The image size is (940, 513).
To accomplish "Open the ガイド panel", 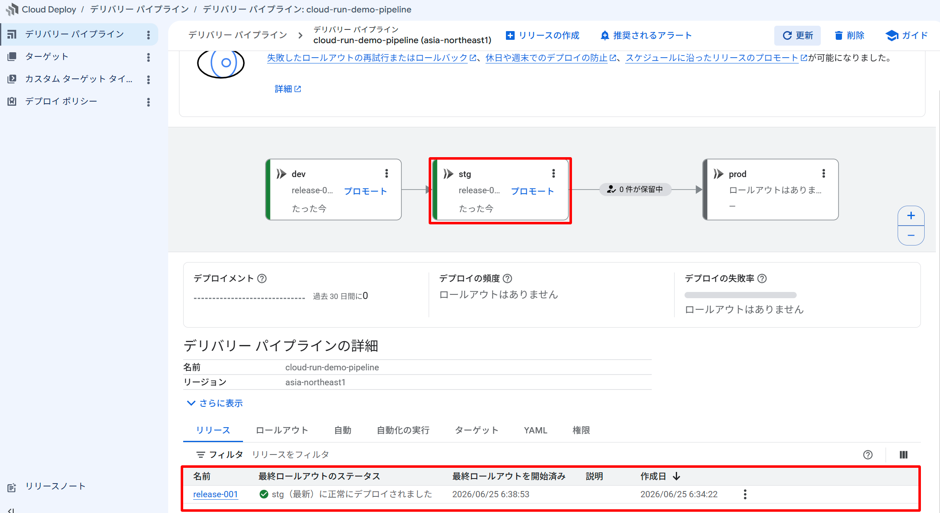I will point(906,35).
